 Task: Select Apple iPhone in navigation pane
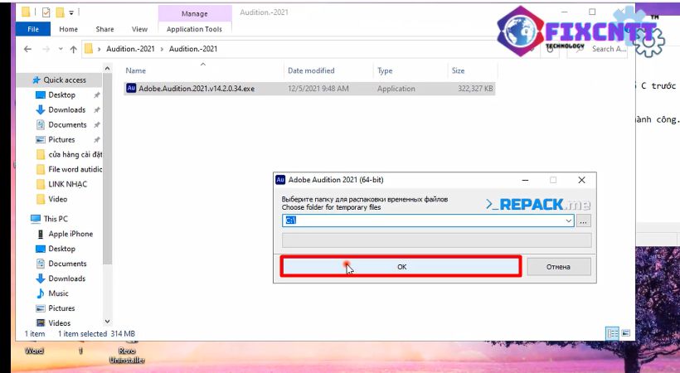(70, 234)
